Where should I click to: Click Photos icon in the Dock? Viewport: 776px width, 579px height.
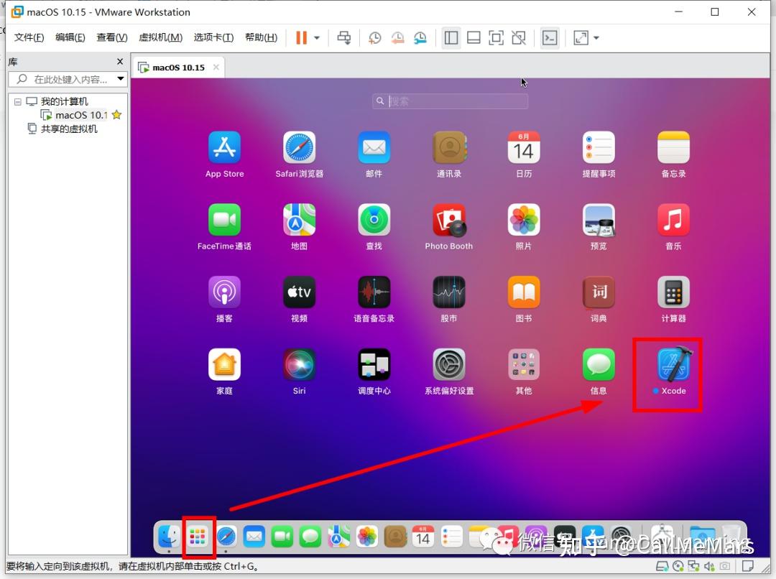point(366,537)
